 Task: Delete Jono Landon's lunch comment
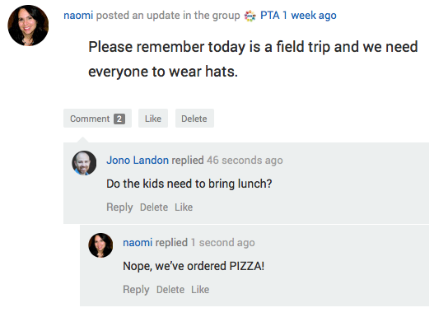[154, 207]
